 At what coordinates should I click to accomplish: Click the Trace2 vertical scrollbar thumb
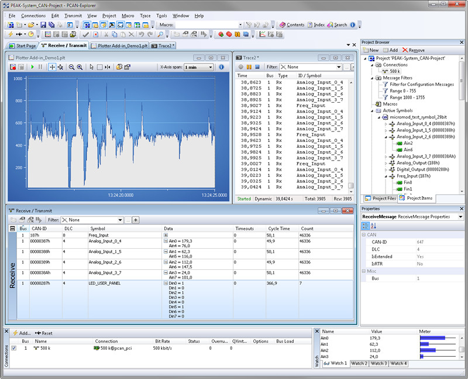tap(350, 186)
